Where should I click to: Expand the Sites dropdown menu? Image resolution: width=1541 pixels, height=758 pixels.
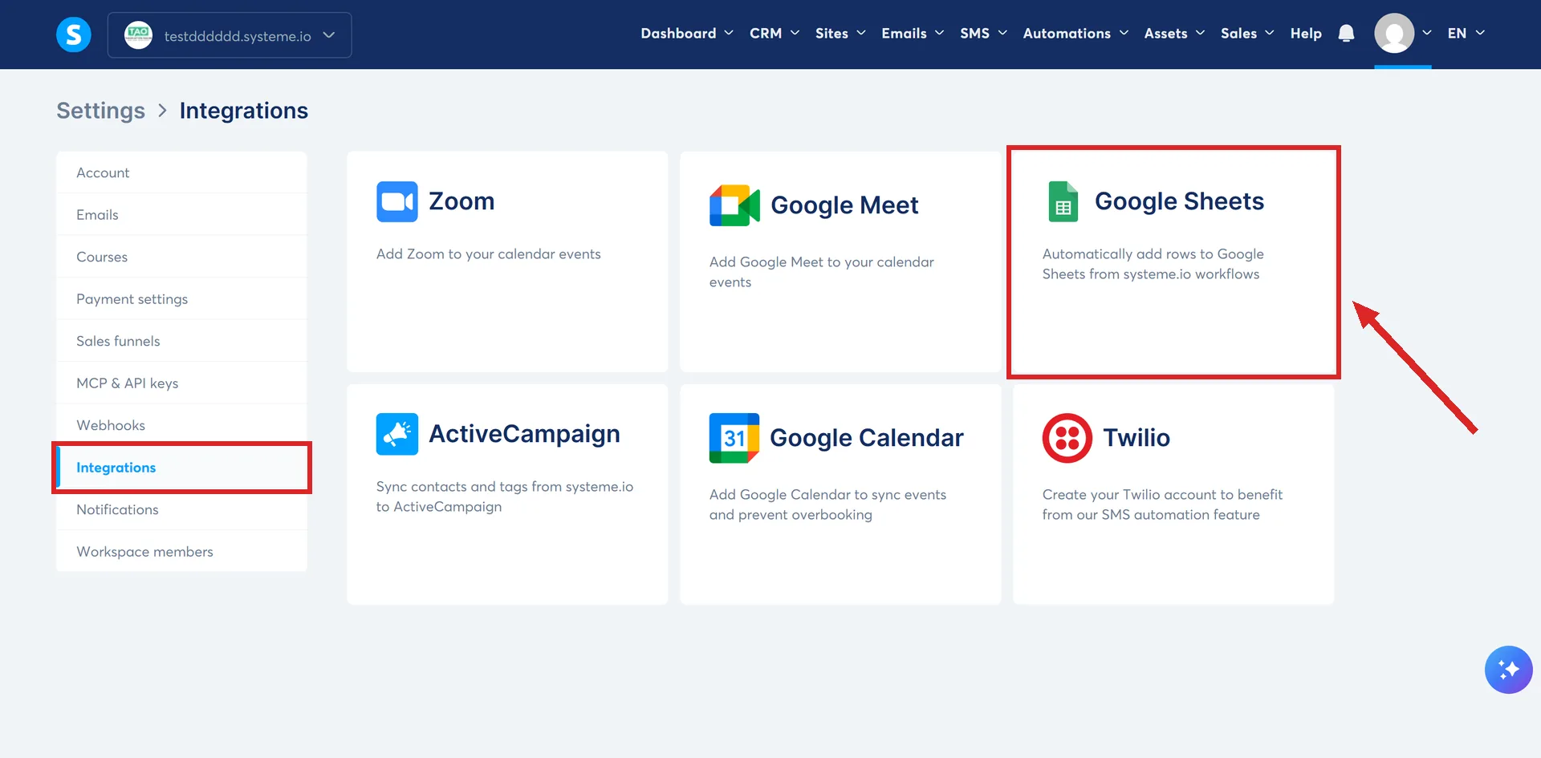(x=840, y=34)
